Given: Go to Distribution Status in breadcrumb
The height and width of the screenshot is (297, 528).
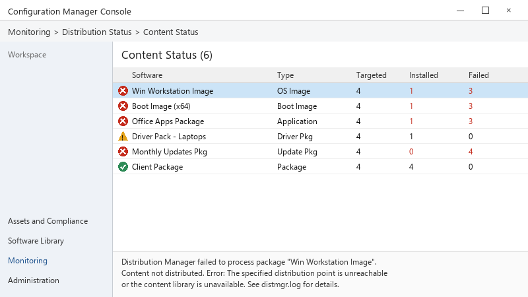Looking at the screenshot, I should coord(96,32).
